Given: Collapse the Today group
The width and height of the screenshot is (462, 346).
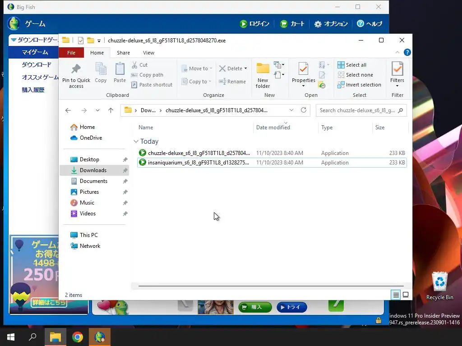Looking at the screenshot, I should (136, 141).
